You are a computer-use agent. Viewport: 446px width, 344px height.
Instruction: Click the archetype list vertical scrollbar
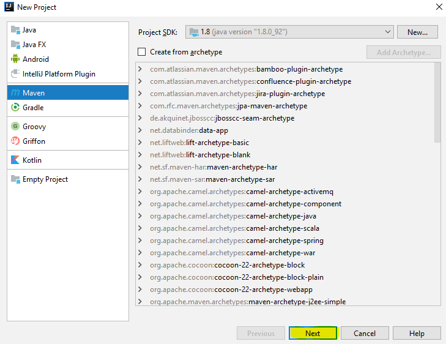[x=437, y=102]
